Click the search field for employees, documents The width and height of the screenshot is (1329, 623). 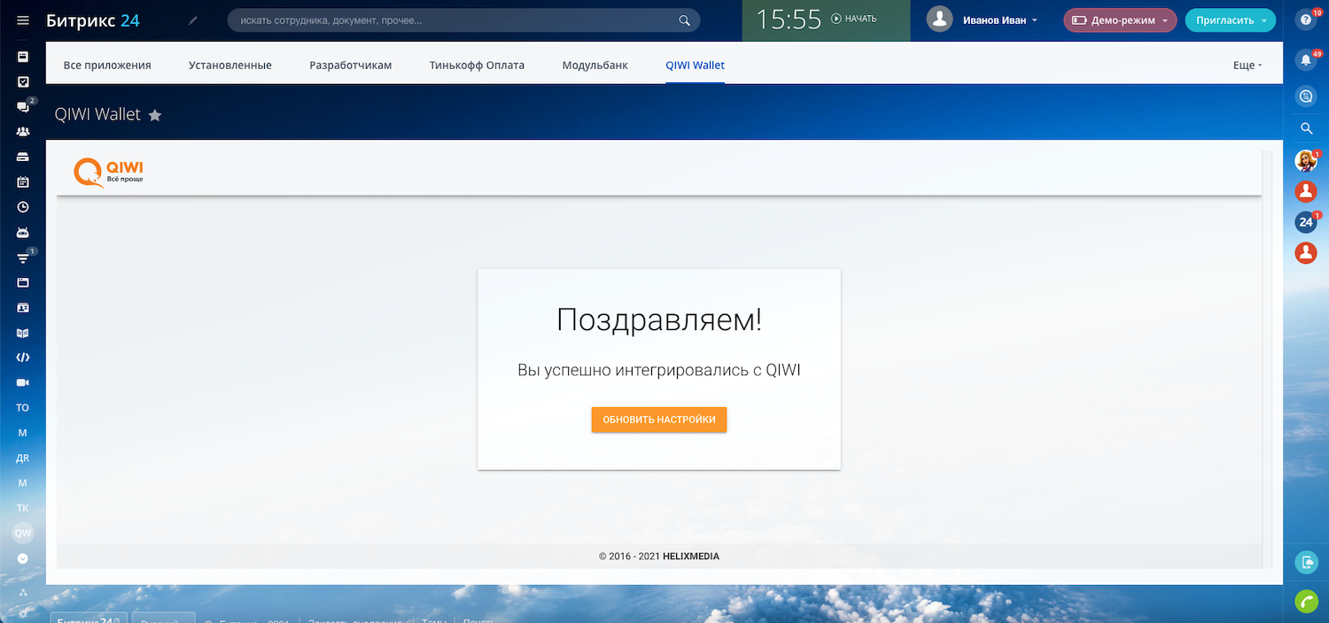[456, 20]
